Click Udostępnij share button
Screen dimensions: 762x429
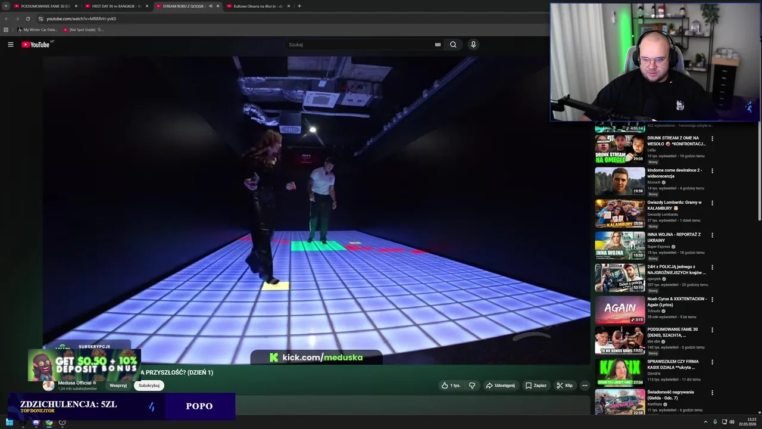(500, 386)
